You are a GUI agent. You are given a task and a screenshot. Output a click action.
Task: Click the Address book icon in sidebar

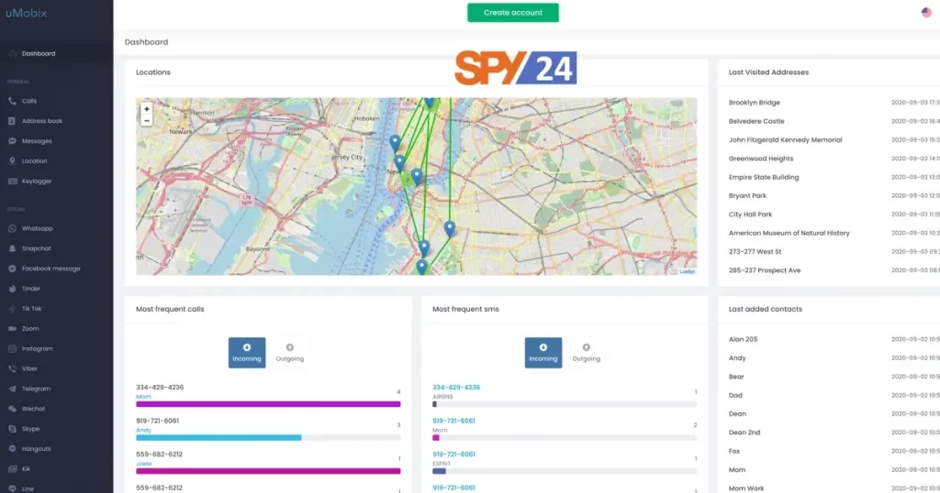(12, 121)
